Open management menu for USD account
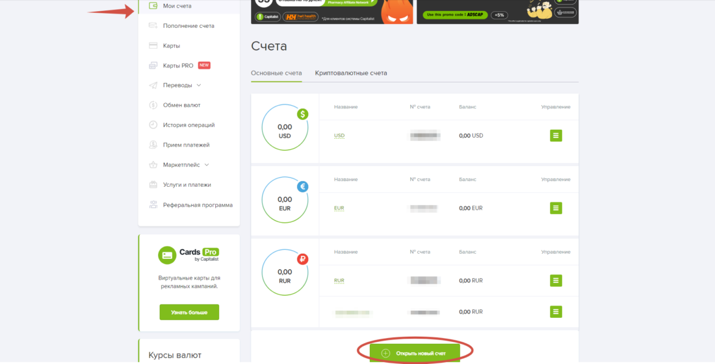 pos(555,136)
